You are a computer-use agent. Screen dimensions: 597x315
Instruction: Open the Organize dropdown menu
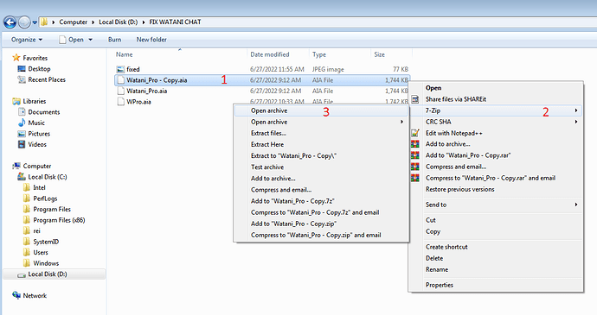point(27,40)
